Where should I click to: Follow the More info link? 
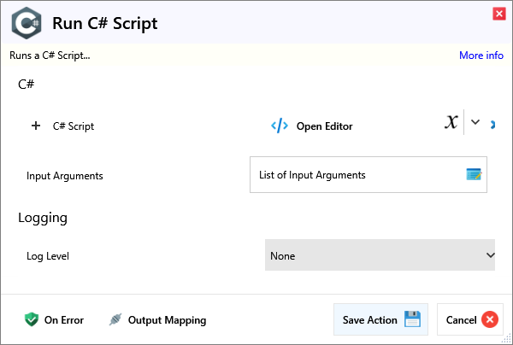pyautogui.click(x=481, y=56)
